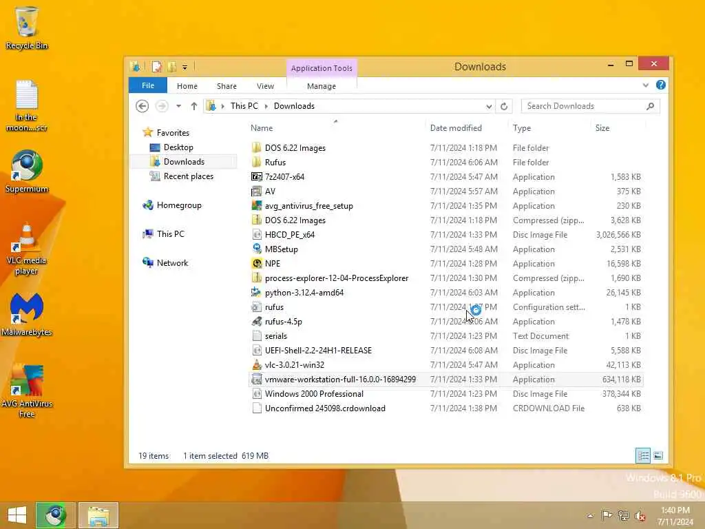Viewport: 705px width, 529px height.
Task: Select Desktop in the navigation pane
Action: tap(178, 147)
